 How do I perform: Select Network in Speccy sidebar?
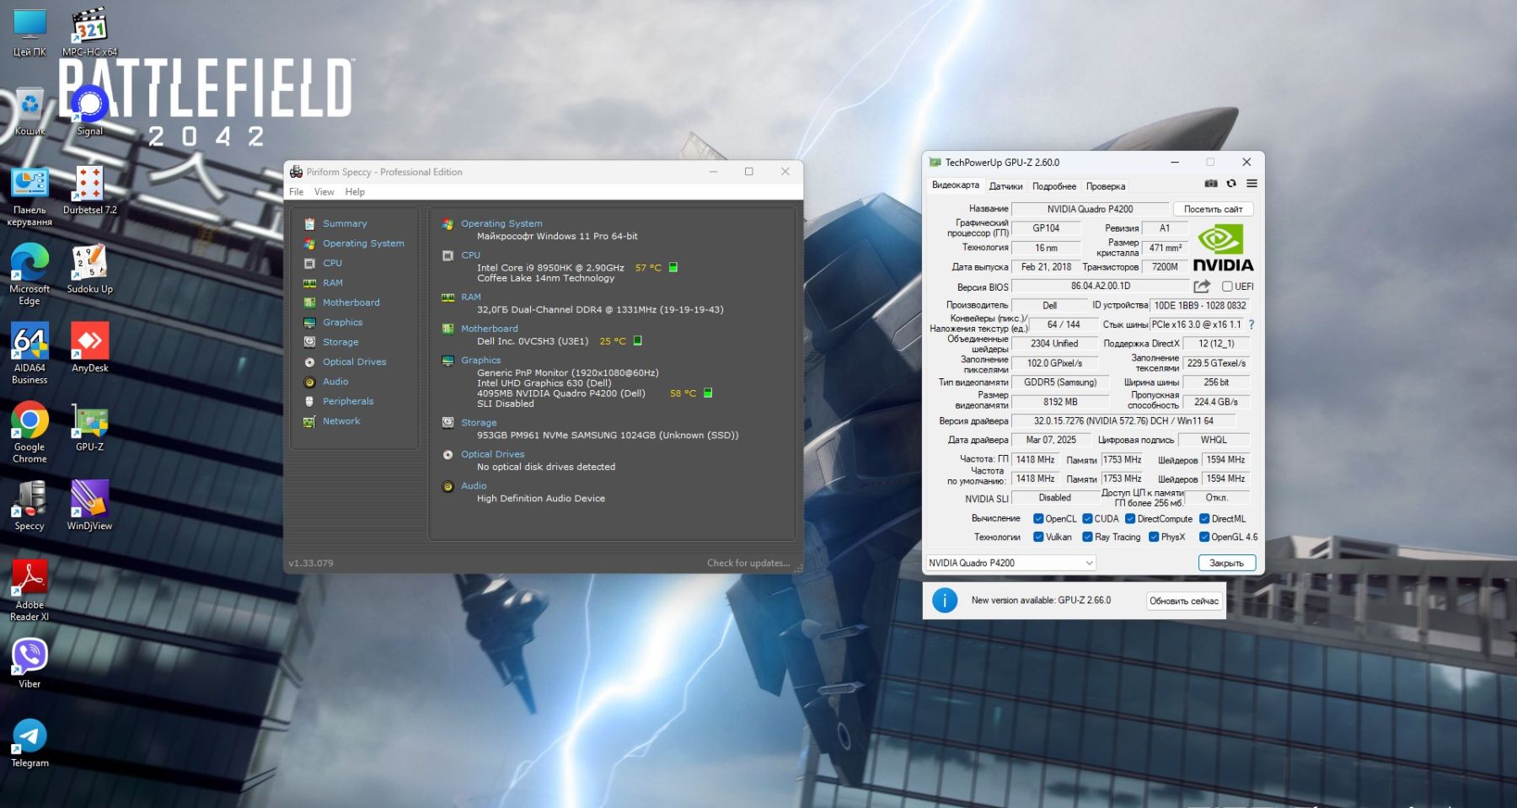(x=340, y=421)
